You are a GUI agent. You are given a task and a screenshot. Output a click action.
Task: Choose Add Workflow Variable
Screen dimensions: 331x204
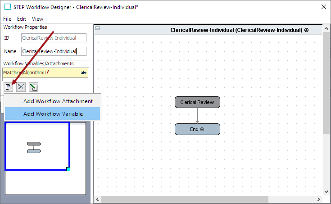[53, 114]
